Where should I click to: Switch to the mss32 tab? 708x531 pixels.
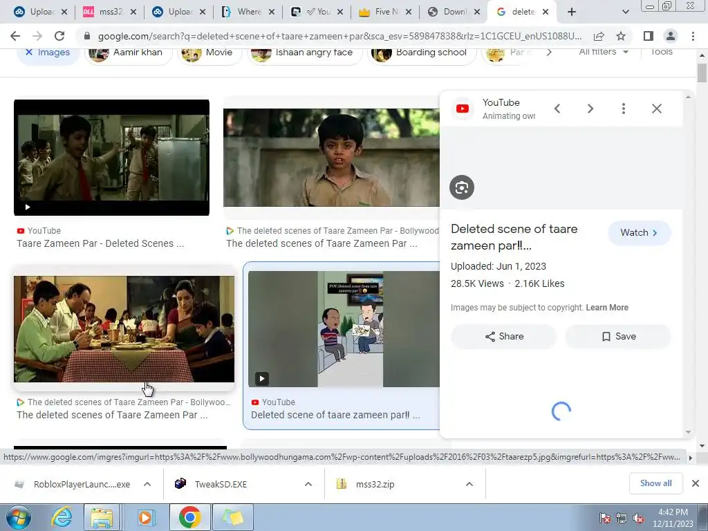[111, 12]
